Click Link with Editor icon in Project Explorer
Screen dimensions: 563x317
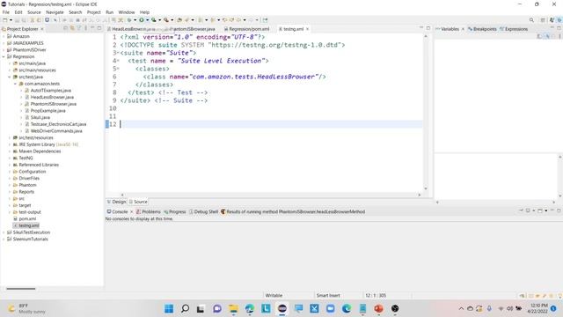(72, 28)
